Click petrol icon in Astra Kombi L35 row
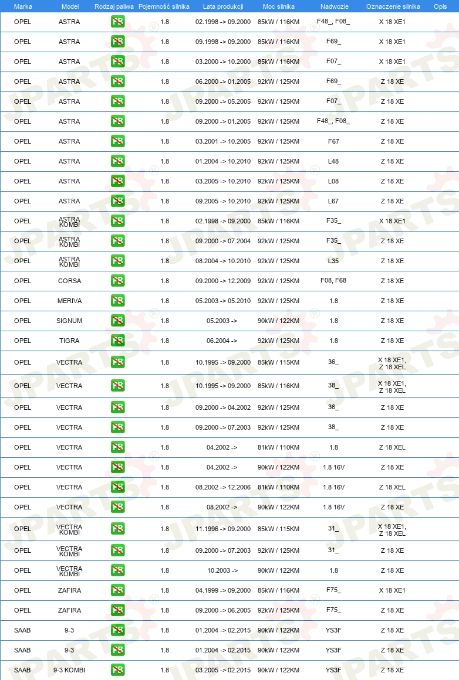Viewport: 459px width, 680px height. (x=117, y=261)
